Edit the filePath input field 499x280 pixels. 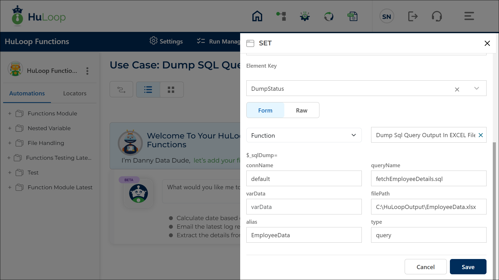[x=428, y=207]
